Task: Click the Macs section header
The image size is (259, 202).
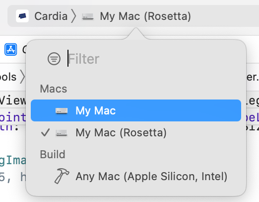Action: click(54, 89)
